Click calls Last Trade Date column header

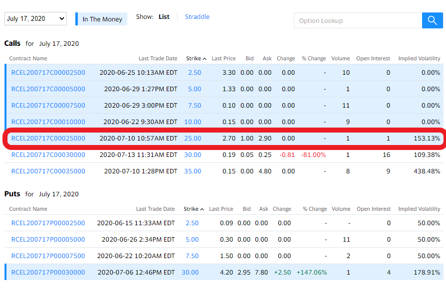pos(158,58)
